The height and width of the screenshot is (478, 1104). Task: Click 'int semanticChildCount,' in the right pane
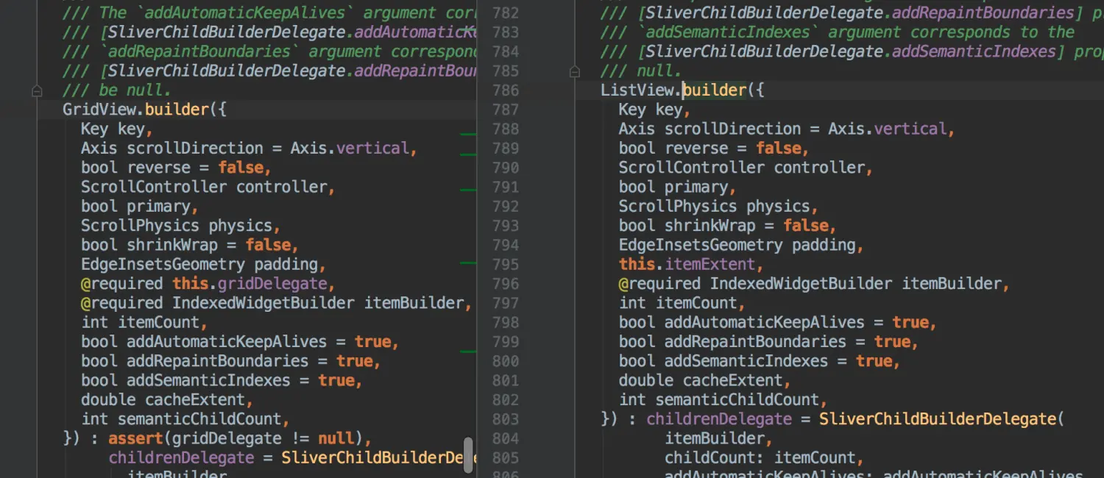723,400
